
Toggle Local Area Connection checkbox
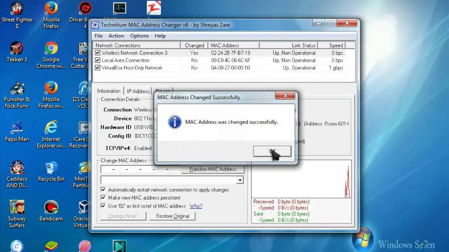98,60
